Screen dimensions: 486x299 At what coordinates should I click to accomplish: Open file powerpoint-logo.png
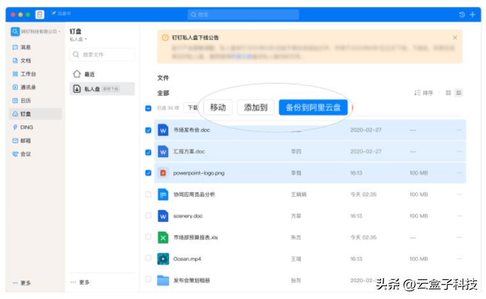tap(199, 173)
